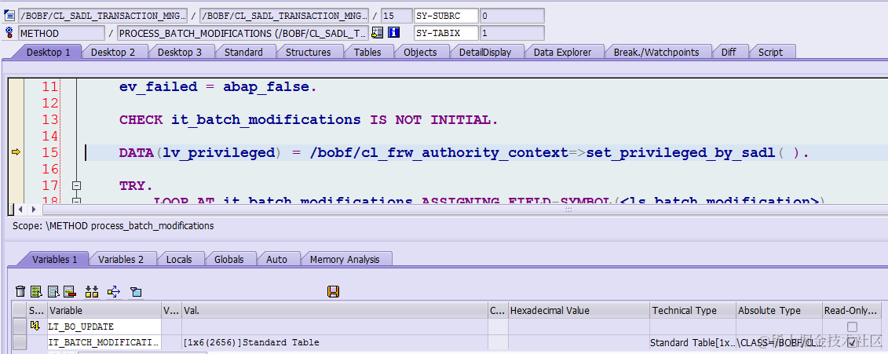Click the source code page icon top left
Image resolution: width=888 pixels, height=354 pixels.
9,15
